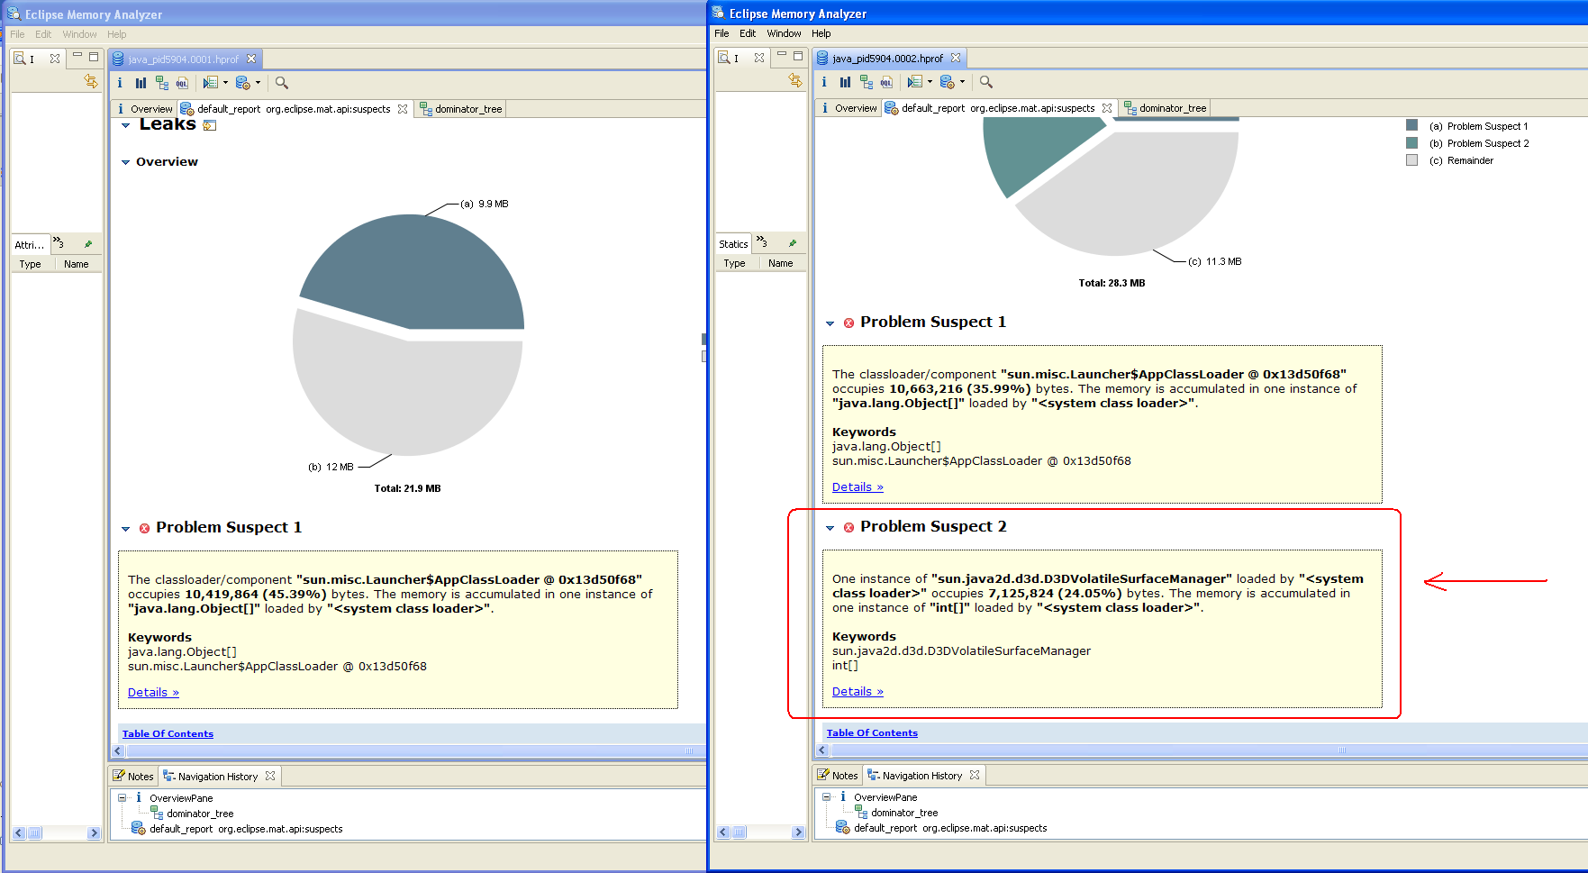Open histogram icon in right window toolbar
This screenshot has width=1588, height=873.
click(845, 82)
